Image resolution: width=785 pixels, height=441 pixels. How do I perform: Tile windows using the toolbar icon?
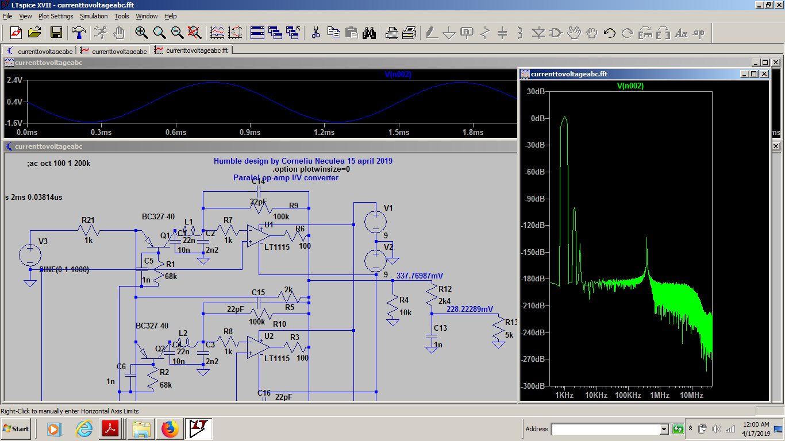(257, 33)
